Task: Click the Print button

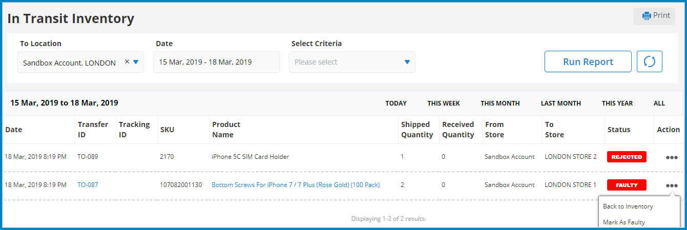Action: coord(654,16)
